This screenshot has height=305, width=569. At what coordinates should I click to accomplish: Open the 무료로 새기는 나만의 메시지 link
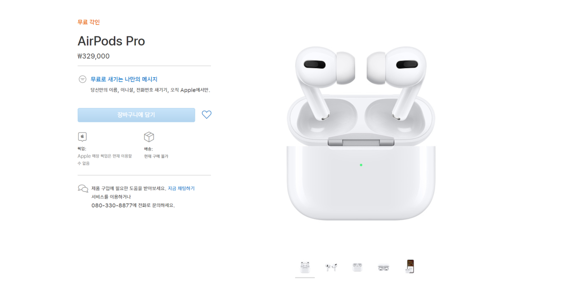(x=124, y=79)
